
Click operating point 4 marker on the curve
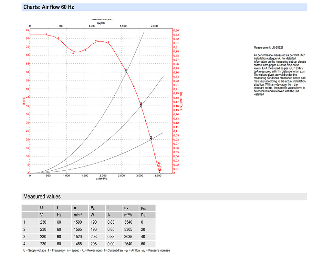click(126, 71)
